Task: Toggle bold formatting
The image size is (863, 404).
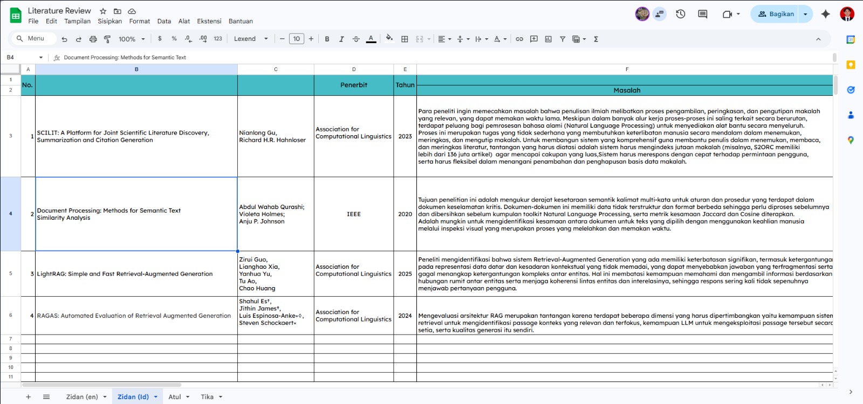Action: pyautogui.click(x=327, y=39)
